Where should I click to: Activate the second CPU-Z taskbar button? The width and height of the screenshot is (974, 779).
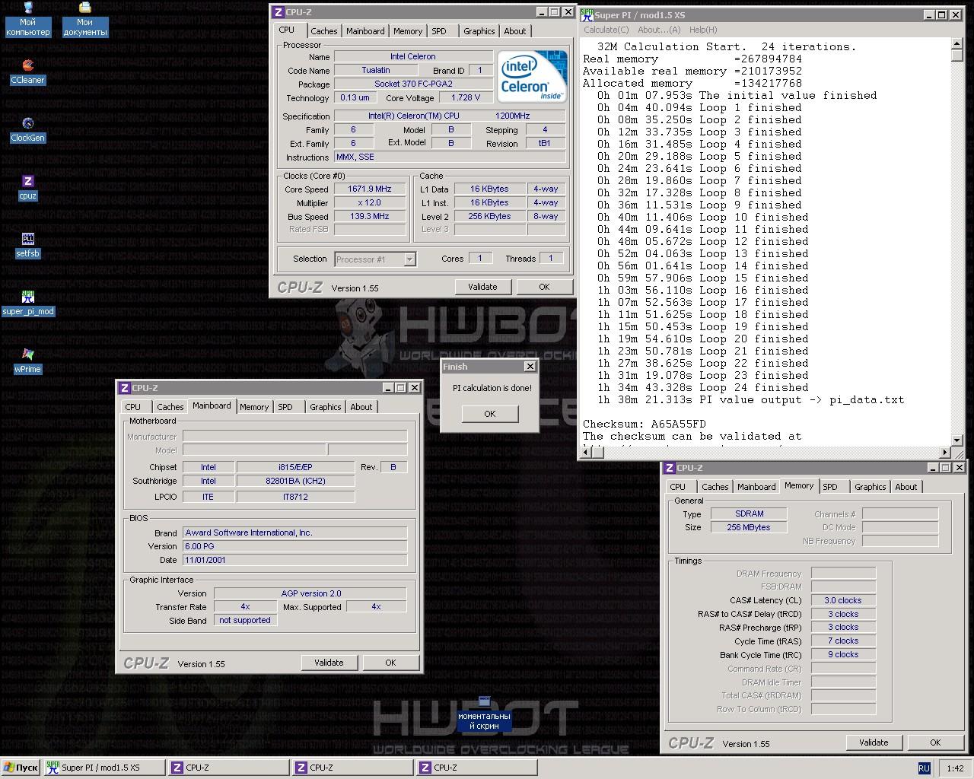pyautogui.click(x=352, y=768)
